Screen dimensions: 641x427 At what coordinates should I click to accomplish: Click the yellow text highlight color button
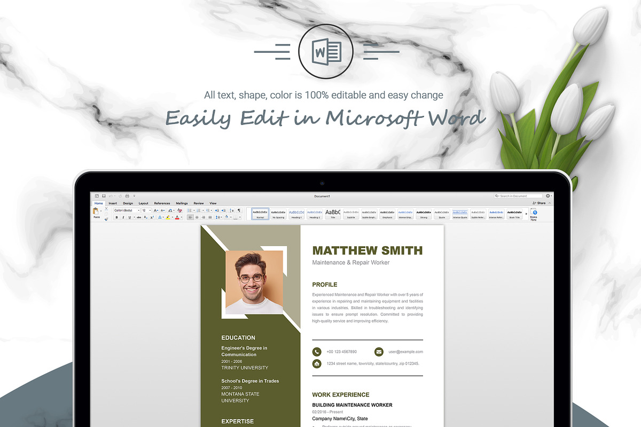click(168, 217)
